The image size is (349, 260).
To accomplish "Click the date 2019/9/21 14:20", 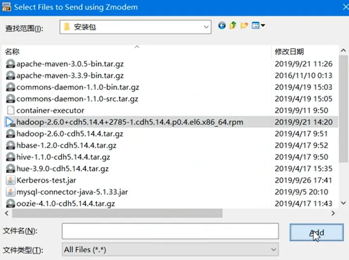I will click(303, 122).
